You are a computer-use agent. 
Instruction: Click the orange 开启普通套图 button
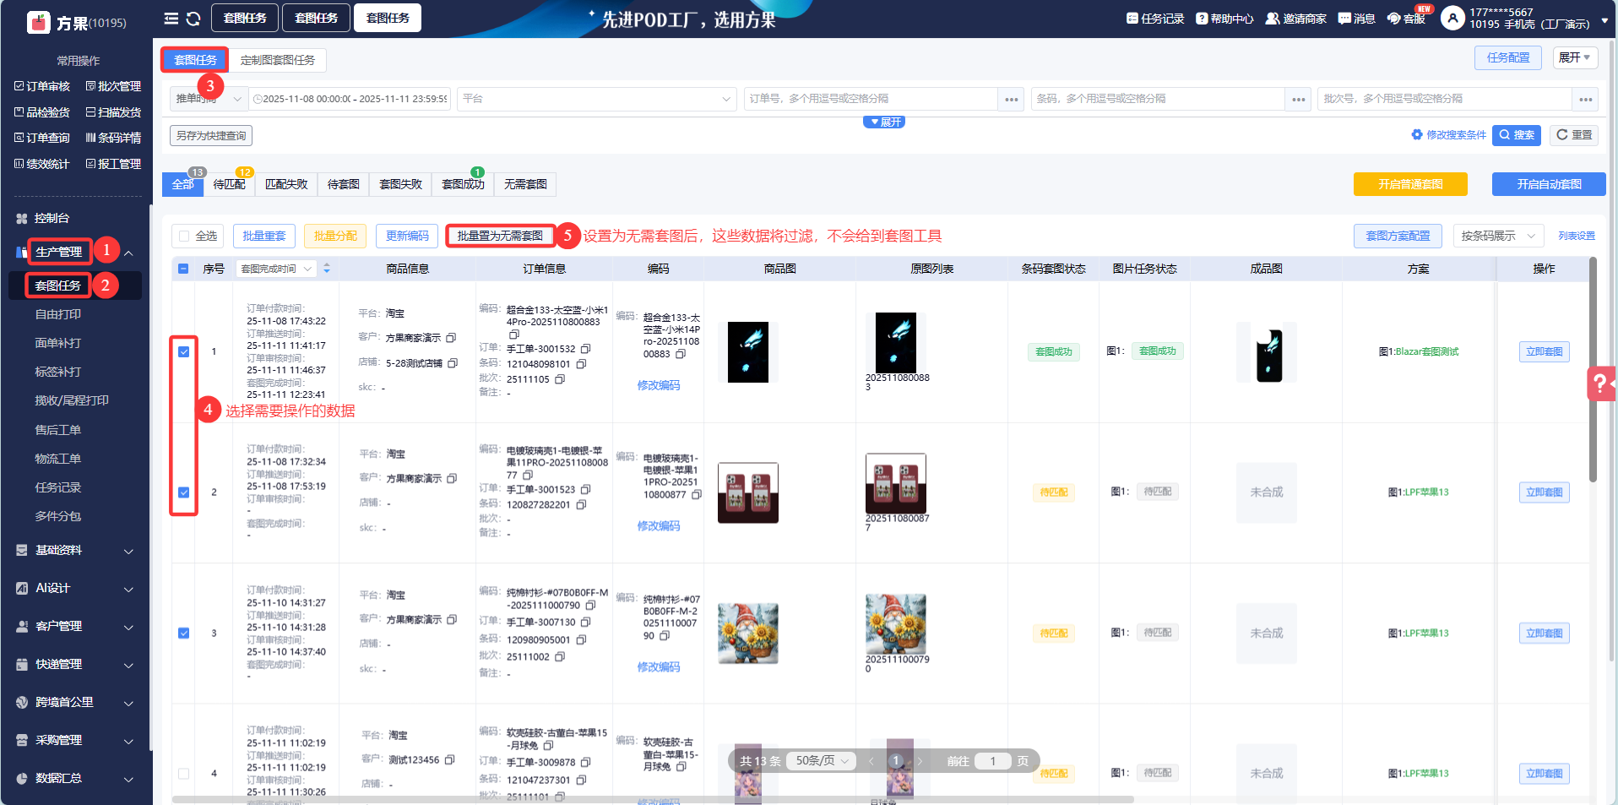tap(1410, 184)
